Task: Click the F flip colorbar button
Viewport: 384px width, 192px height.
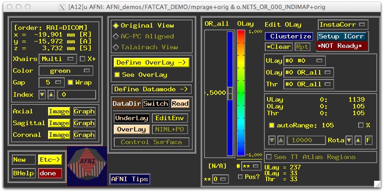Action: [368, 140]
